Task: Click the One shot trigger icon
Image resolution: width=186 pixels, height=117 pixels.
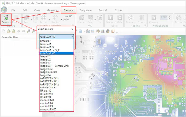Action: coord(111,18)
